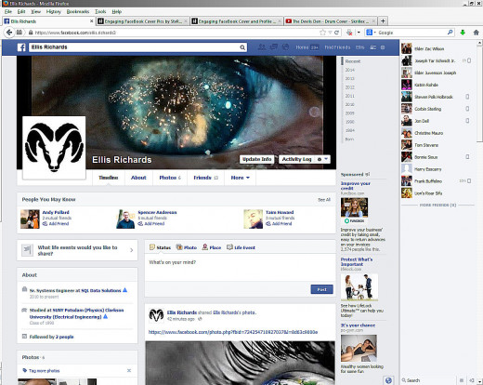Open the privacy shortcuts icon
This screenshot has height=385, width=483.
pos(373,47)
